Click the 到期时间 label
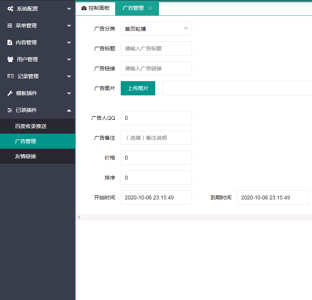The image size is (312, 300). pos(221,197)
